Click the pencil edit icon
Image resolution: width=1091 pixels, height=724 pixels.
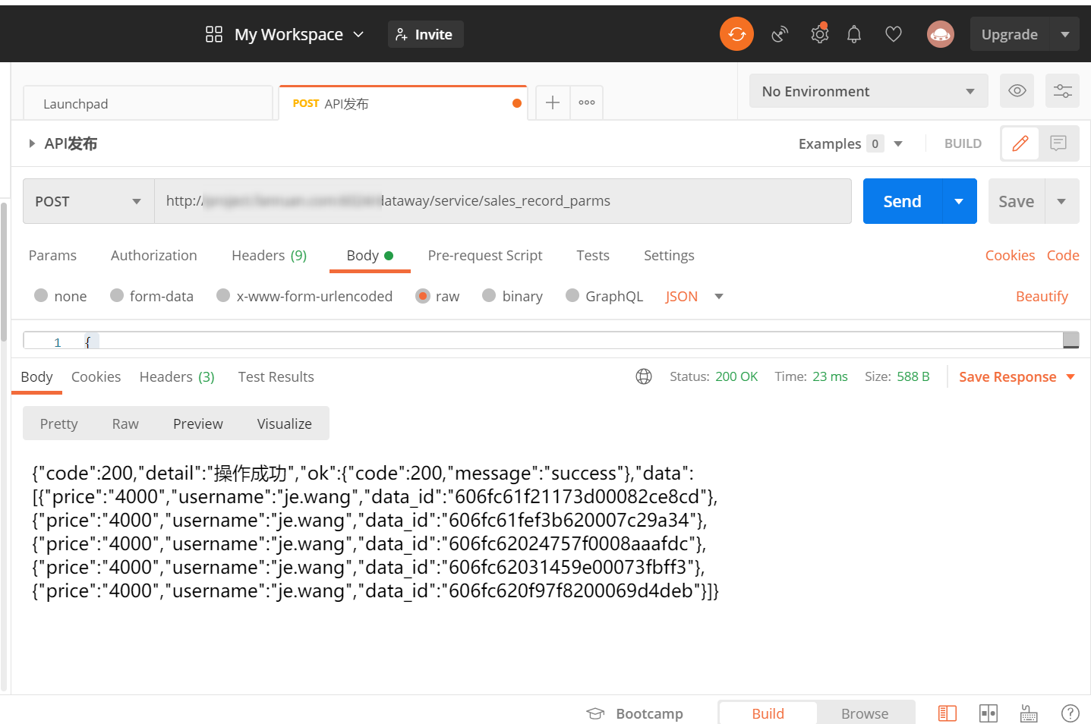coord(1020,143)
